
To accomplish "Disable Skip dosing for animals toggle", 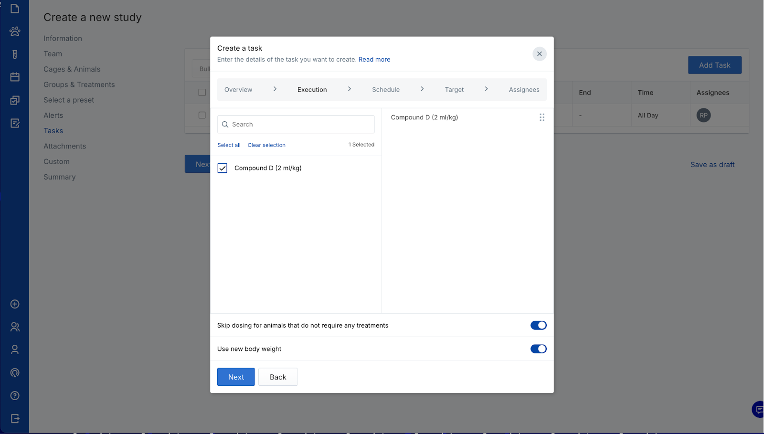I will tap(538, 325).
